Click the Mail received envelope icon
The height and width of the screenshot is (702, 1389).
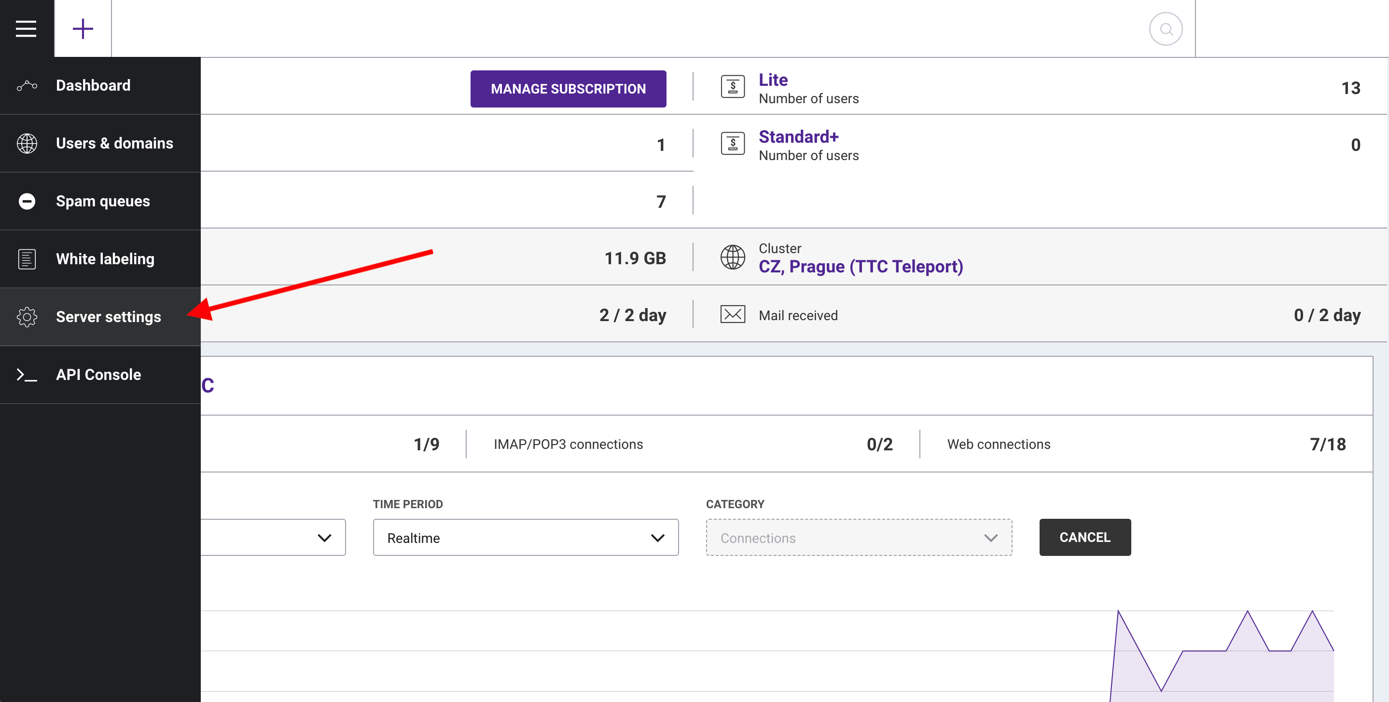733,314
